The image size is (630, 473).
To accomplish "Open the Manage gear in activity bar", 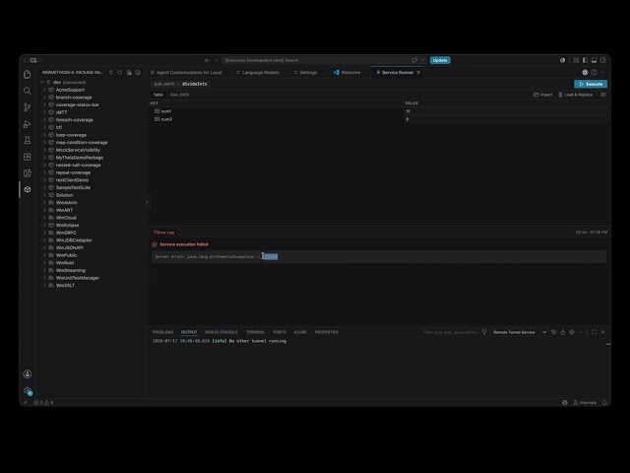I will (28, 390).
